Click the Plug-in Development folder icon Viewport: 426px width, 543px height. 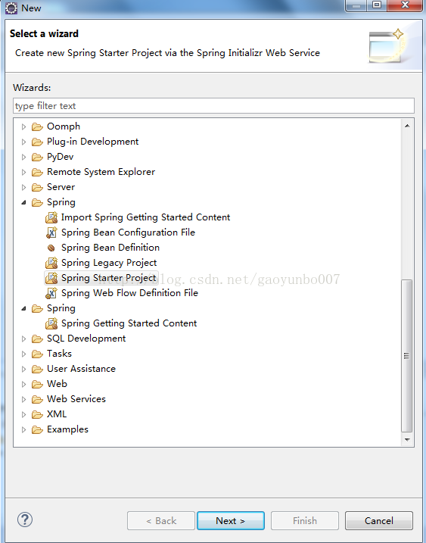click(x=37, y=142)
